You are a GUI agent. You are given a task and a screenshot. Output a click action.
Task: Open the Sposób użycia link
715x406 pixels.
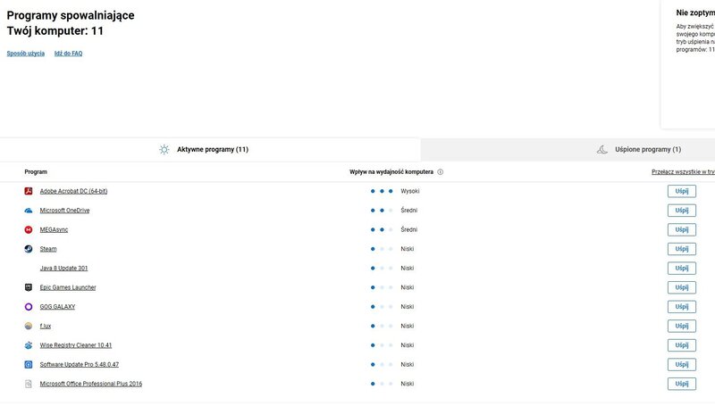(x=26, y=54)
